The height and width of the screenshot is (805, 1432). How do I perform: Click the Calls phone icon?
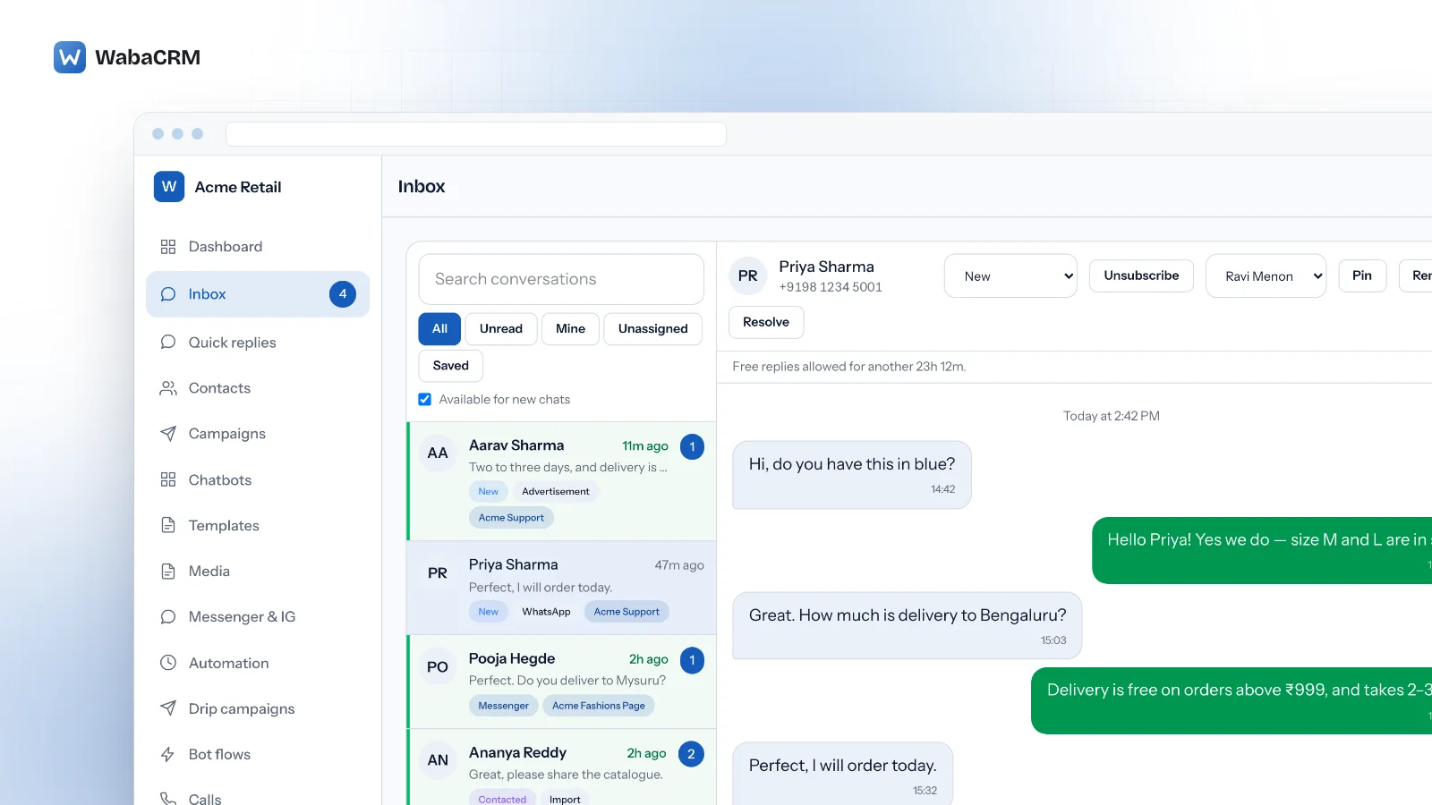168,798
